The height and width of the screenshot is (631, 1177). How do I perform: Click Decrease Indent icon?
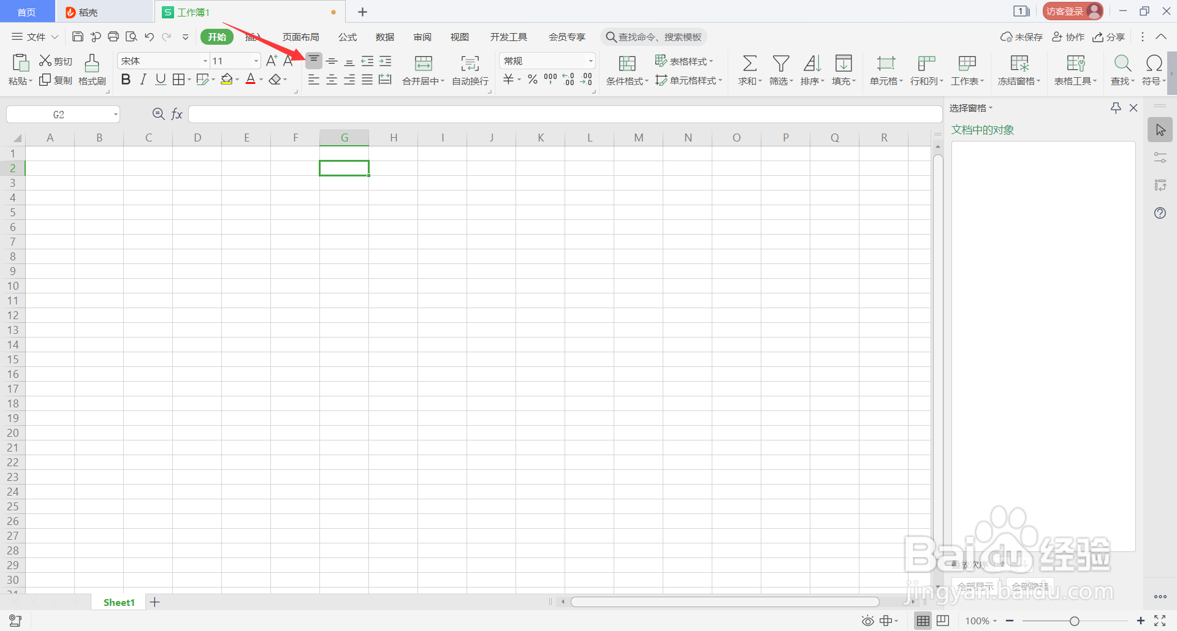click(x=367, y=61)
